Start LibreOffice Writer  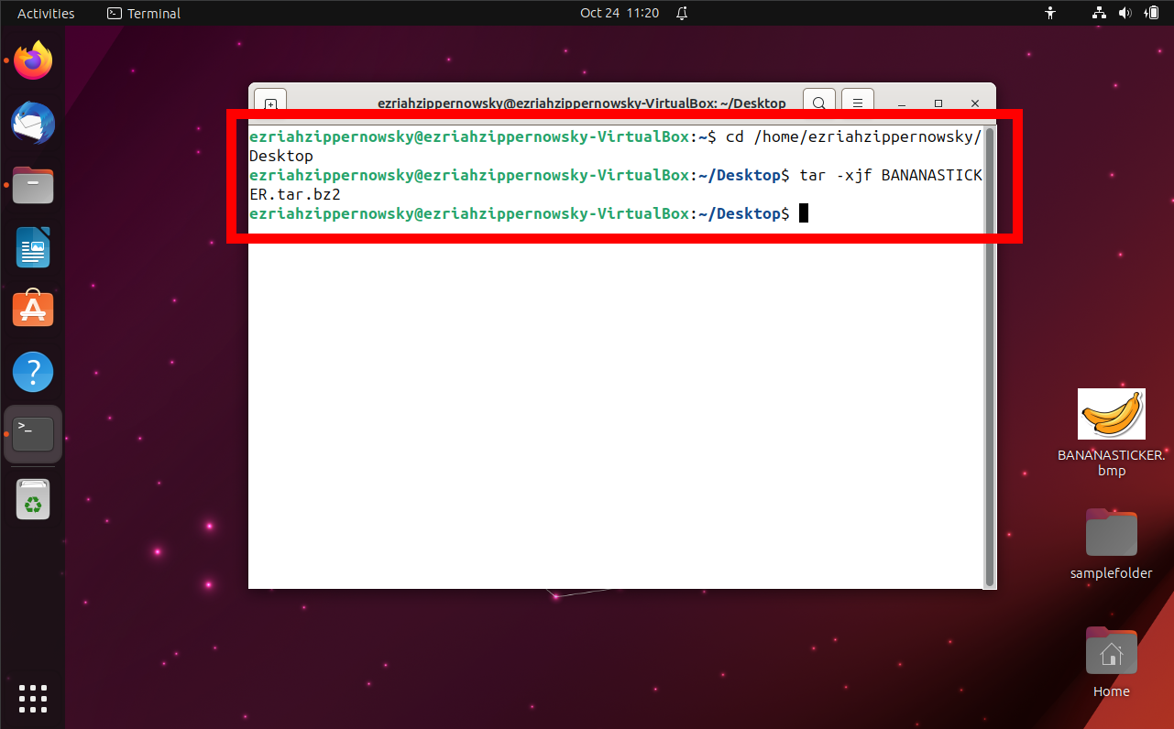click(x=33, y=247)
